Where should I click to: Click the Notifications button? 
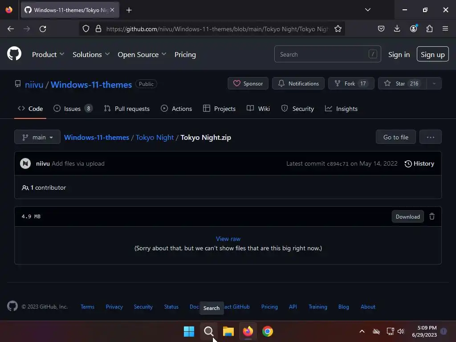[298, 83]
